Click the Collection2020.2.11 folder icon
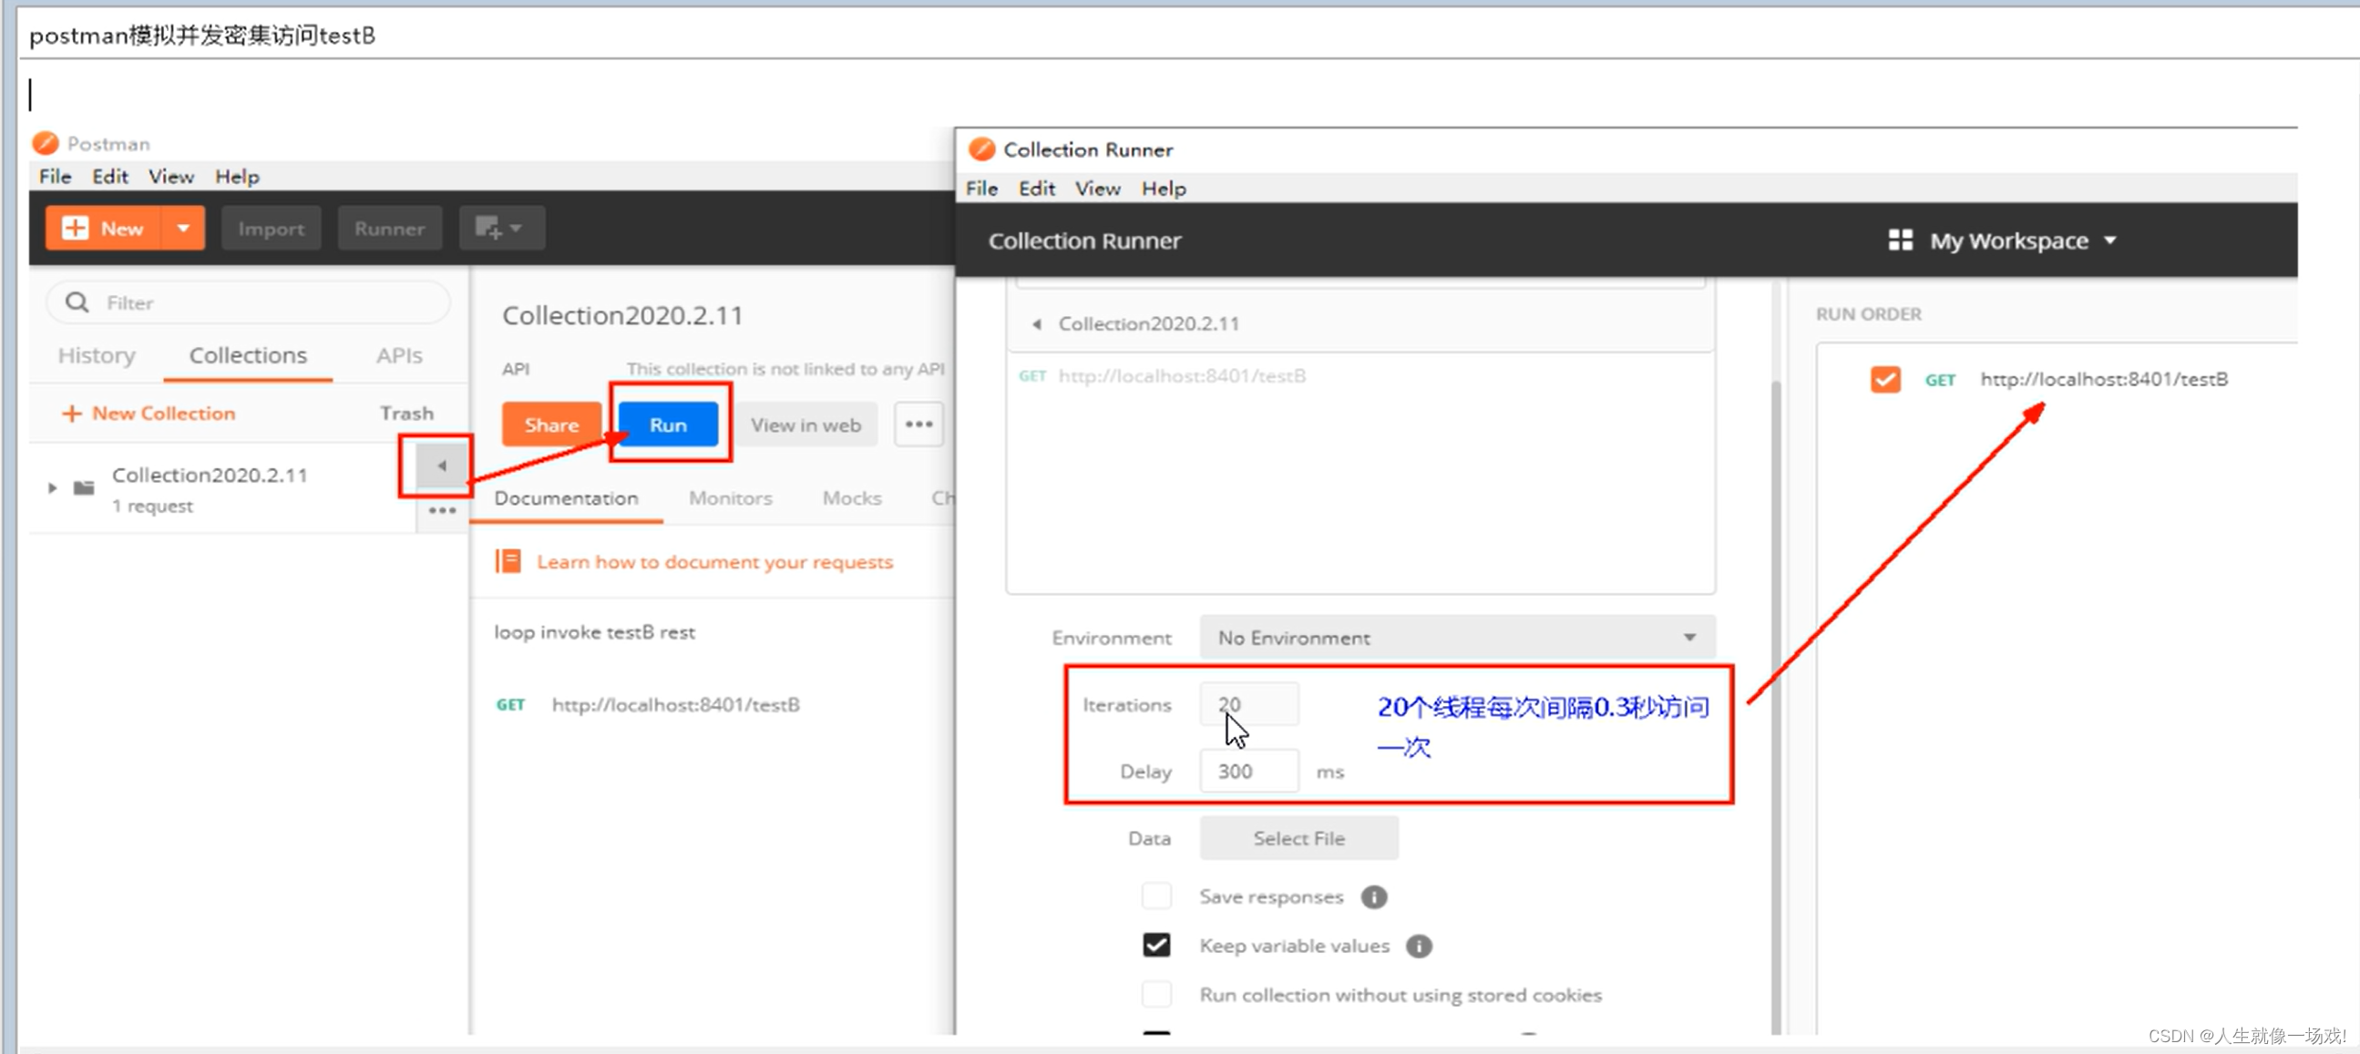This screenshot has height=1054, width=2360. tap(84, 488)
